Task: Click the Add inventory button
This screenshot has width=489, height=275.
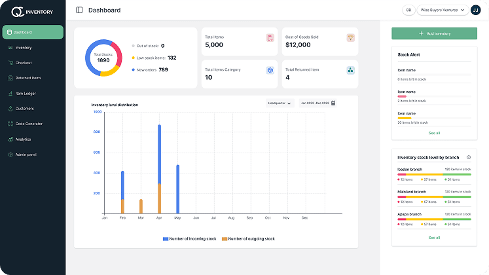Action: pyautogui.click(x=434, y=33)
